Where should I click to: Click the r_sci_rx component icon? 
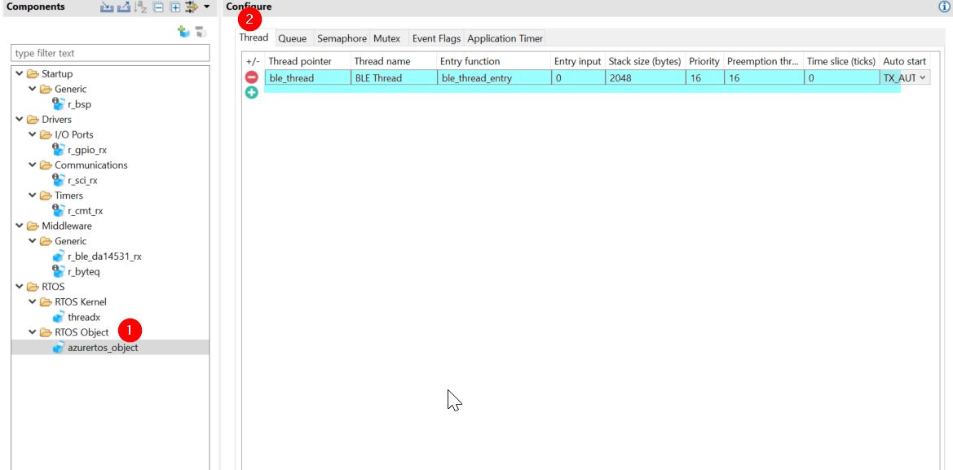(59, 180)
